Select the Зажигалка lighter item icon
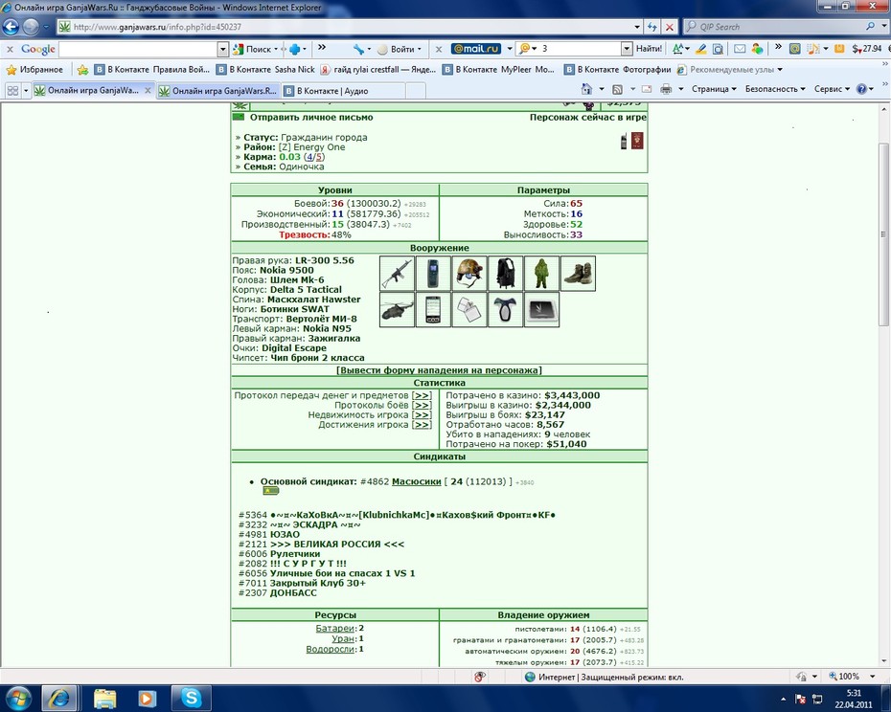The height and width of the screenshot is (712, 891). (x=469, y=309)
